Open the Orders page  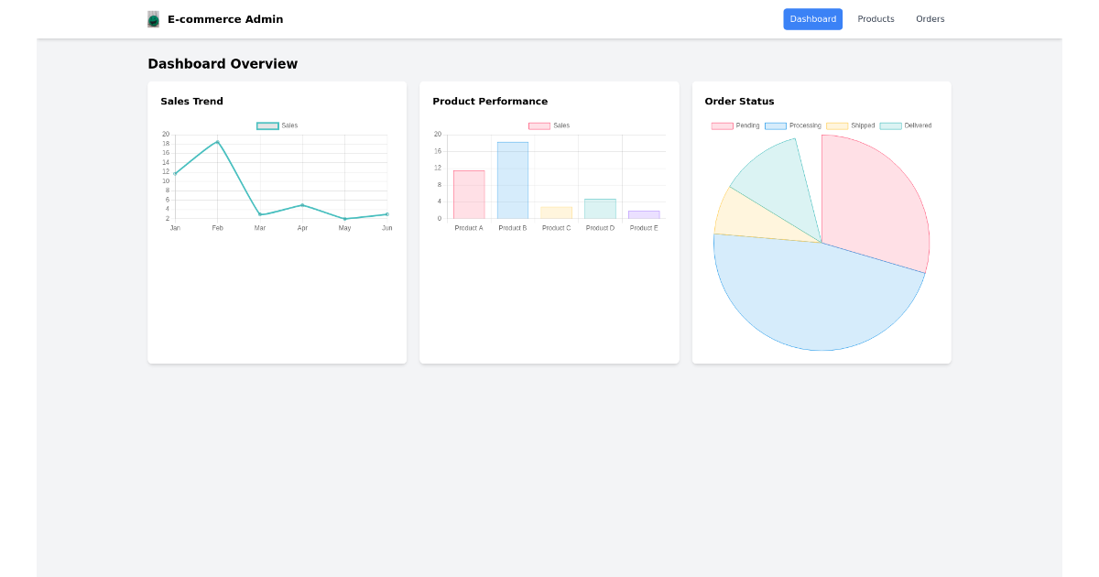[930, 18]
